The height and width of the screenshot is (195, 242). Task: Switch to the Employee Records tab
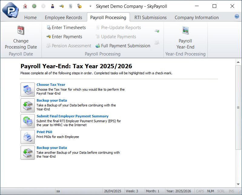click(x=63, y=18)
